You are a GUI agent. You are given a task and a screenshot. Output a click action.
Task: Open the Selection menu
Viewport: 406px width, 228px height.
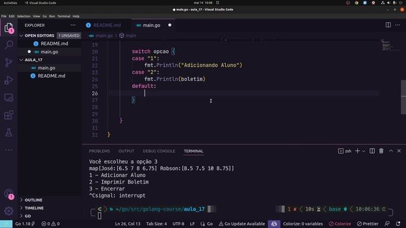coord(23,16)
